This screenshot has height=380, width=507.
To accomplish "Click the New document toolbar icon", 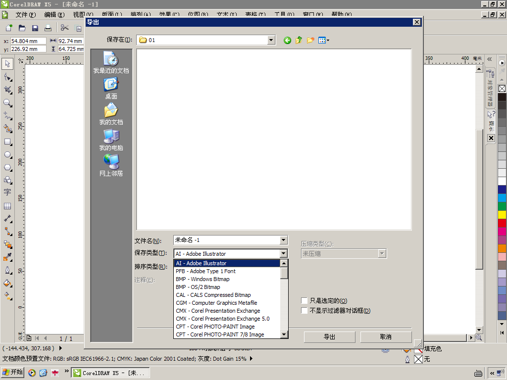I will pyautogui.click(x=9, y=28).
